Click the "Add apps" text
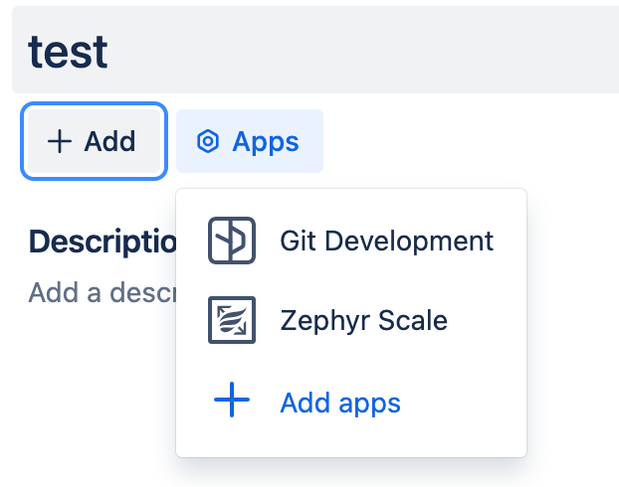Screen dimensions: 619x487 pos(340,403)
